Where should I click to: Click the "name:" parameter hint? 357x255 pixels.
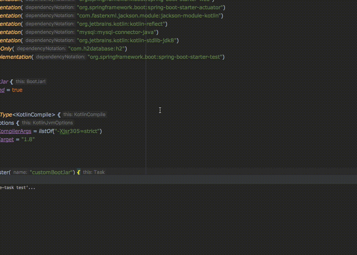[x=20, y=172]
